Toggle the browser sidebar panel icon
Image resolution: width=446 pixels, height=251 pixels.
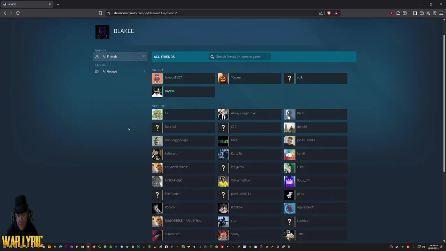click(415, 13)
